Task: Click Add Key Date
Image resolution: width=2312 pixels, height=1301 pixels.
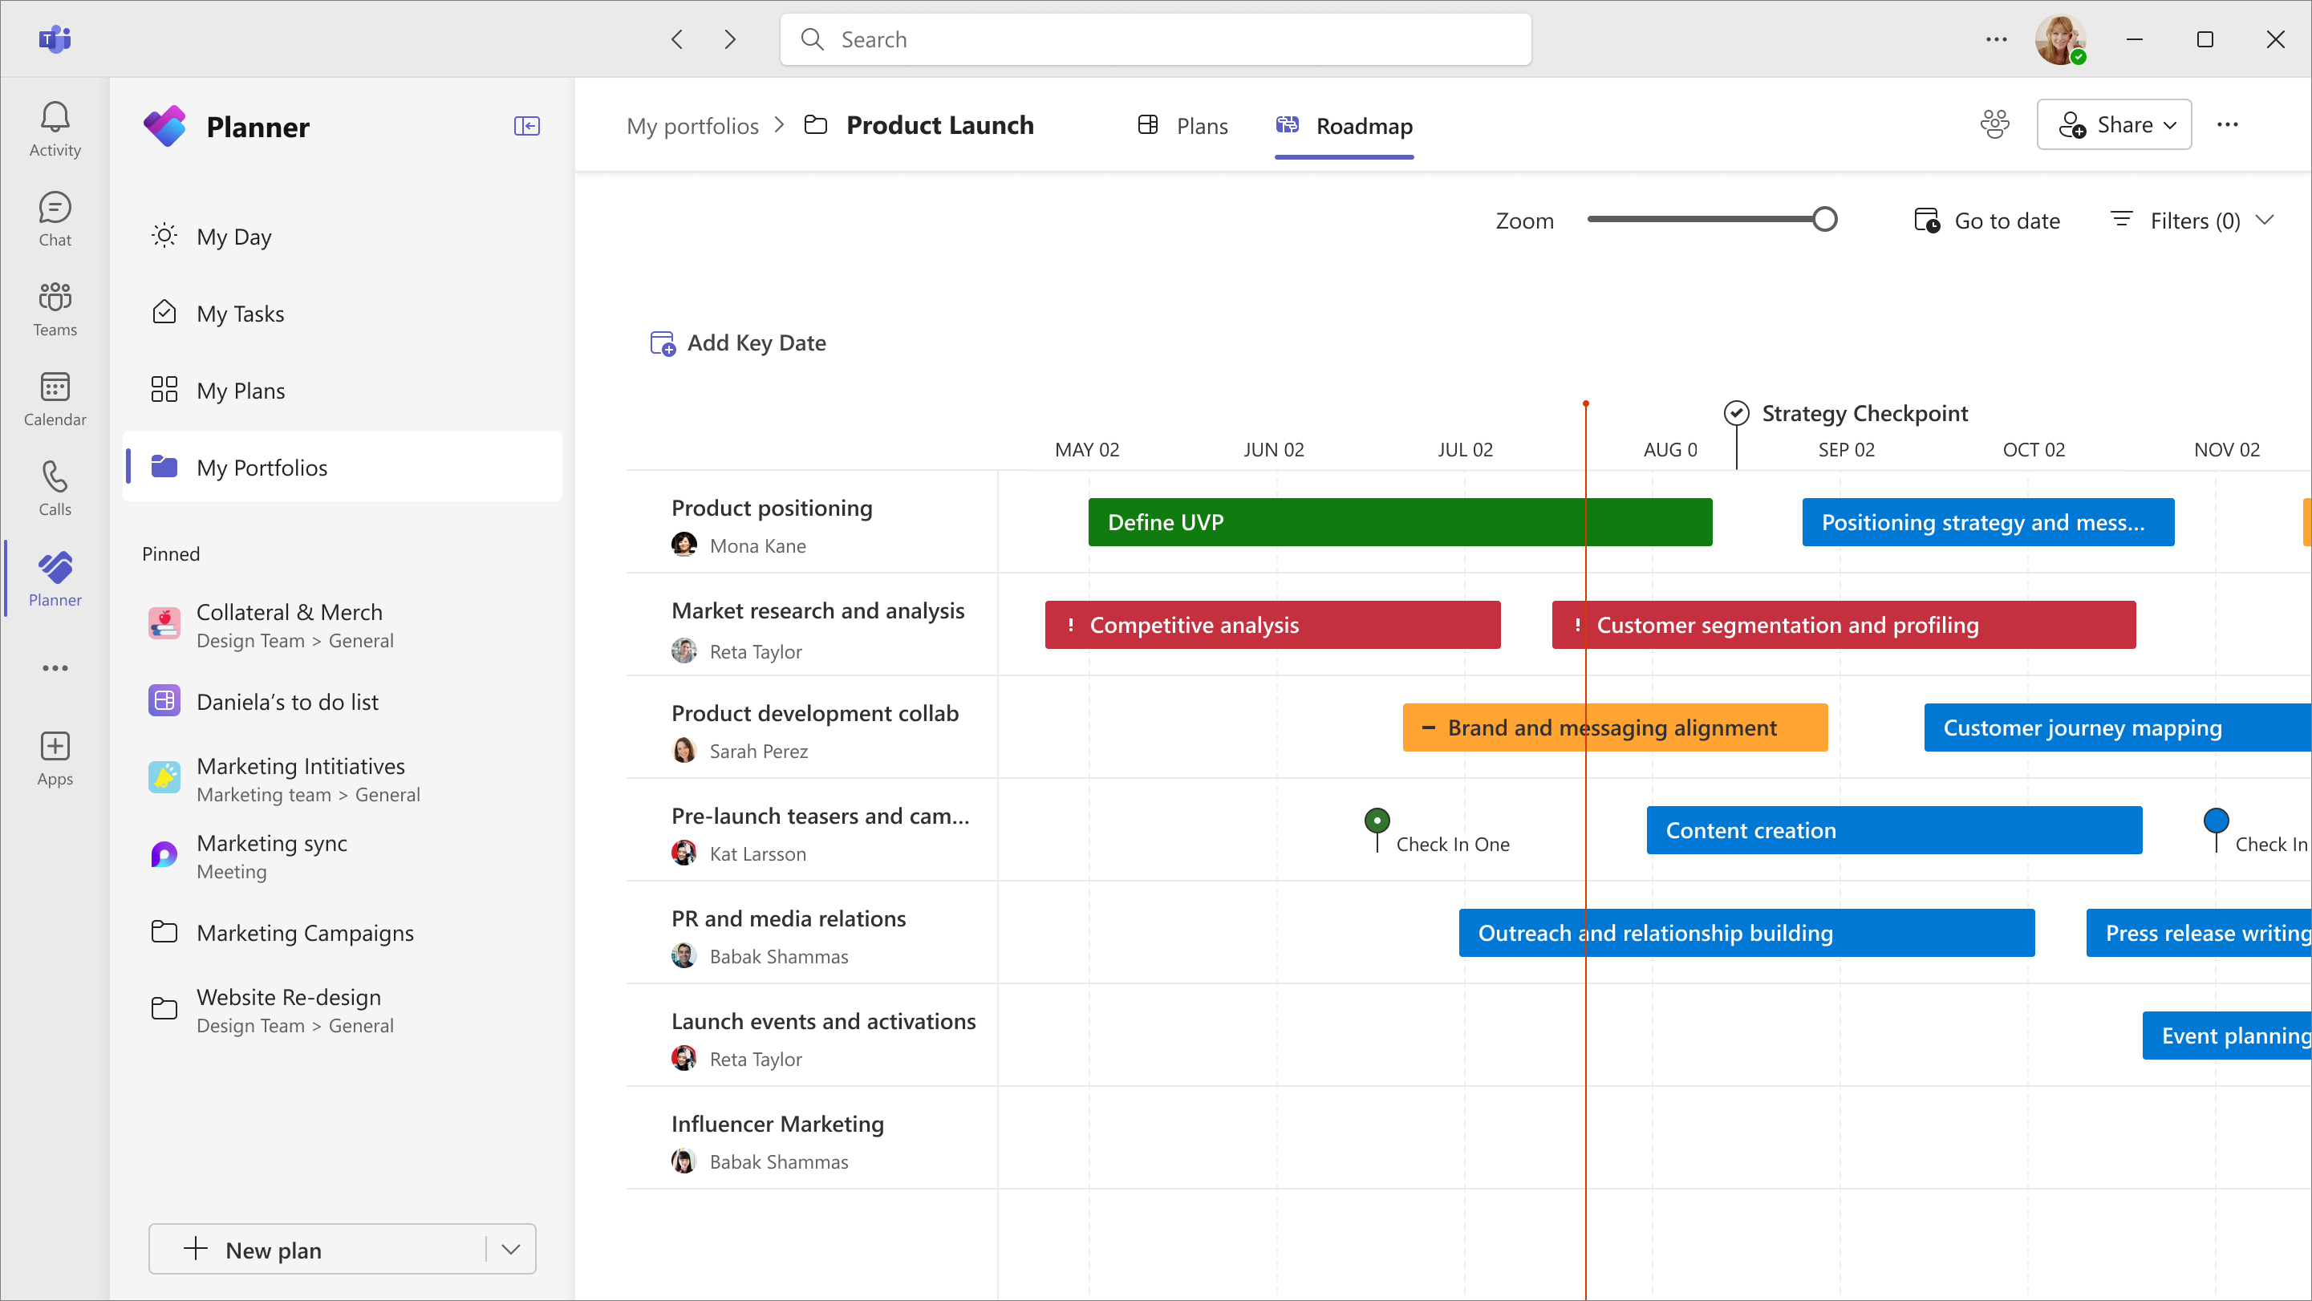Action: (x=737, y=342)
